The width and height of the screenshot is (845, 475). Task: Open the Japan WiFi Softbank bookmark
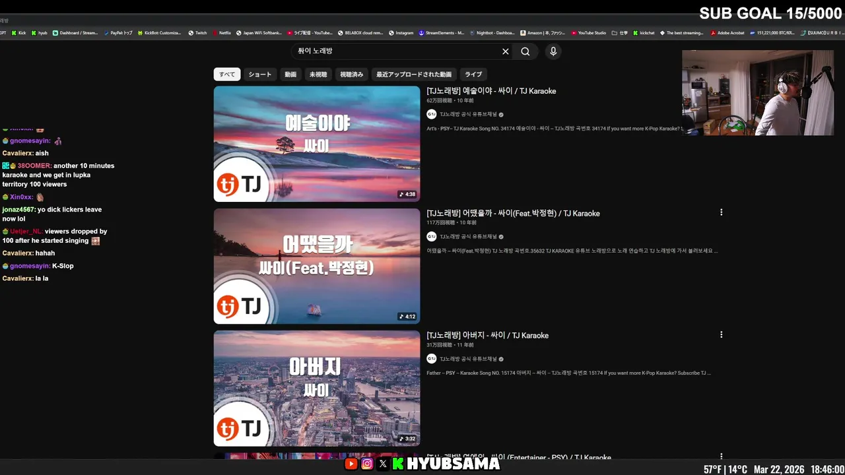pos(259,32)
